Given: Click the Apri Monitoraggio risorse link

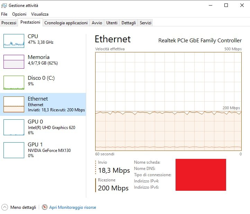Looking at the screenshot, I should pyautogui.click(x=73, y=207).
